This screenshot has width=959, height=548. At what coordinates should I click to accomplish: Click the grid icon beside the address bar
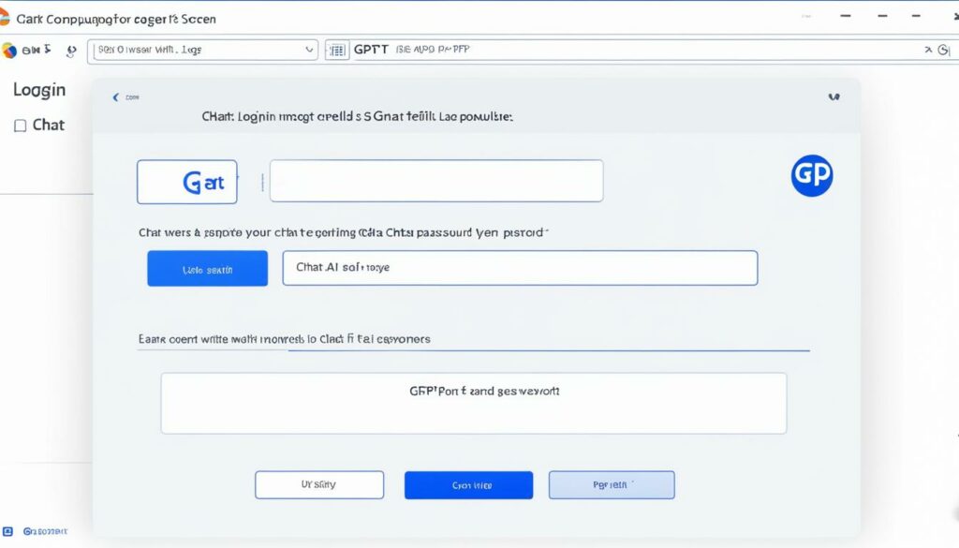click(336, 50)
